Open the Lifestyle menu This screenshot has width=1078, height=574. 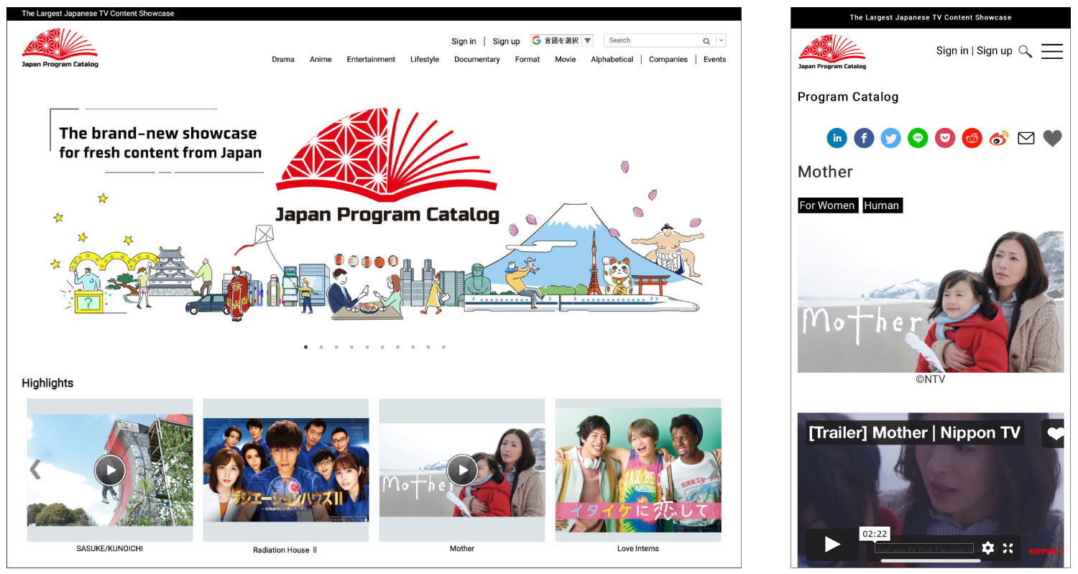click(425, 60)
